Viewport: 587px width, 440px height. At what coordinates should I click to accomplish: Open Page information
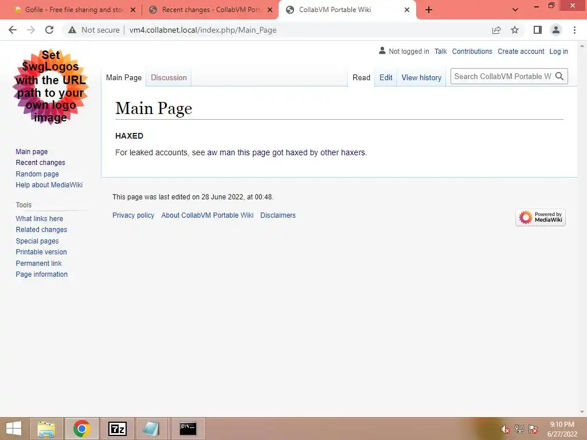[41, 274]
